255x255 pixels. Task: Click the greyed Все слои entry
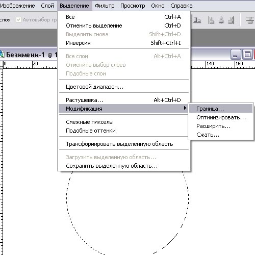point(124,56)
